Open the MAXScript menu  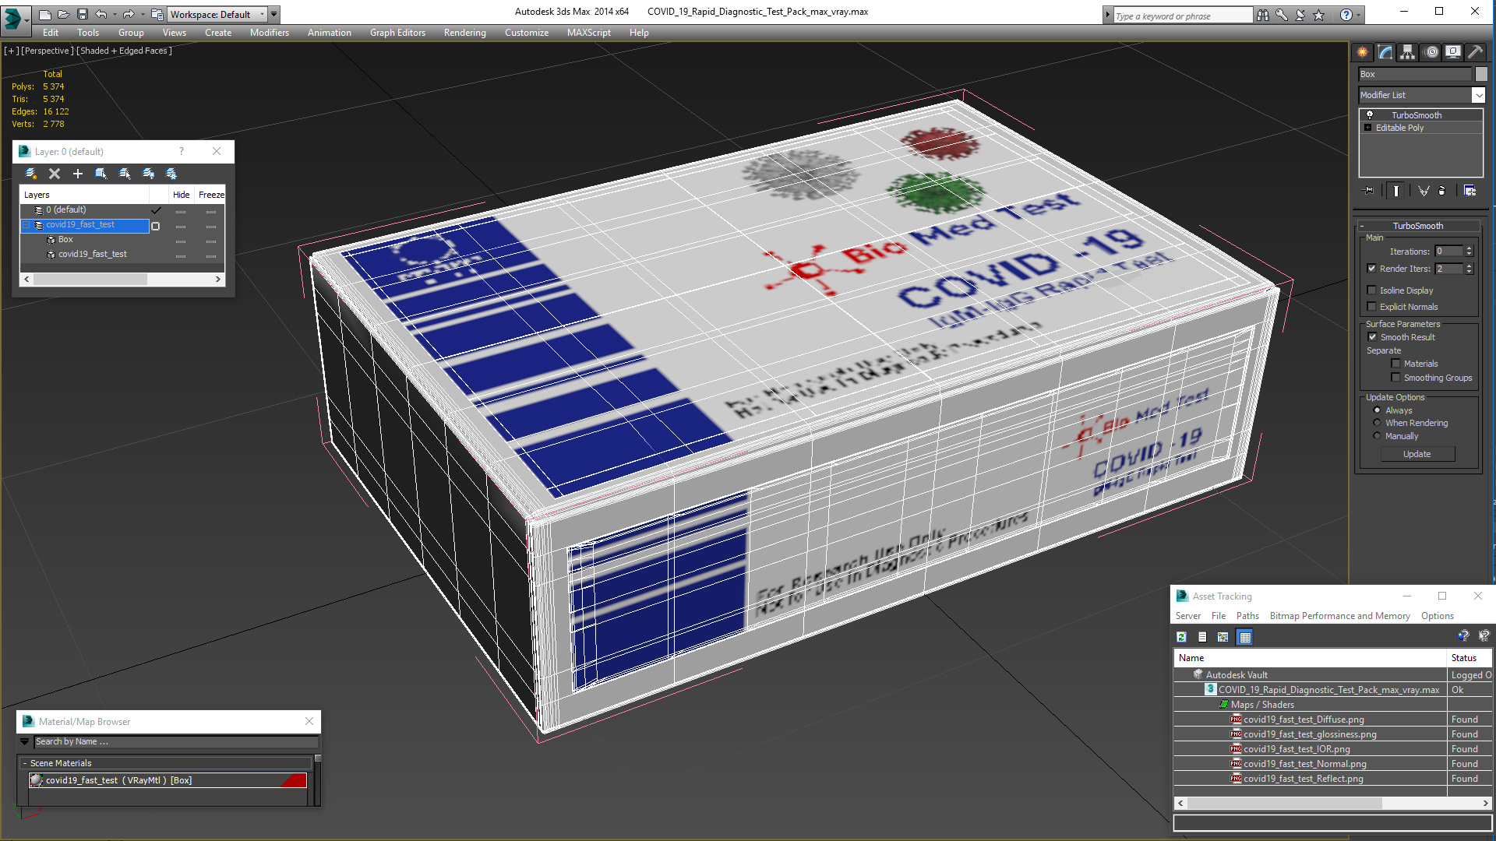[x=589, y=33]
